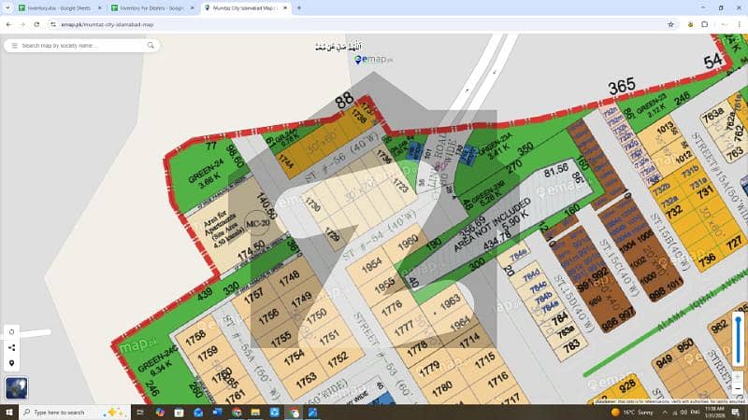Zoom in with the plus button
The width and height of the screenshot is (748, 420).
739,376
